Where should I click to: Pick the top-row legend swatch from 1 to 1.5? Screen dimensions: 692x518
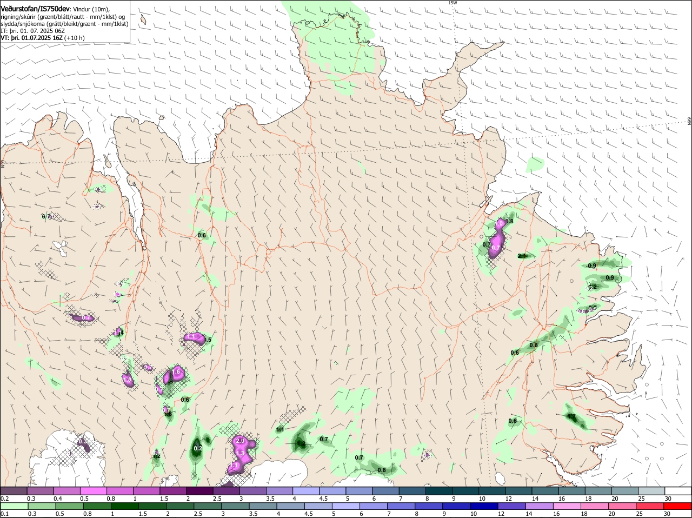coord(146,491)
